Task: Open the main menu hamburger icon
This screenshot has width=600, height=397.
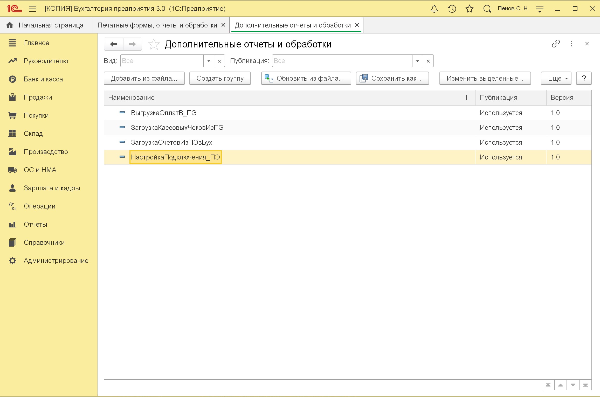Action: pos(33,9)
